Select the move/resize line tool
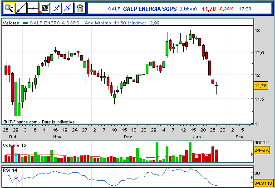Screen dimensions: 275x188 click(56, 8)
